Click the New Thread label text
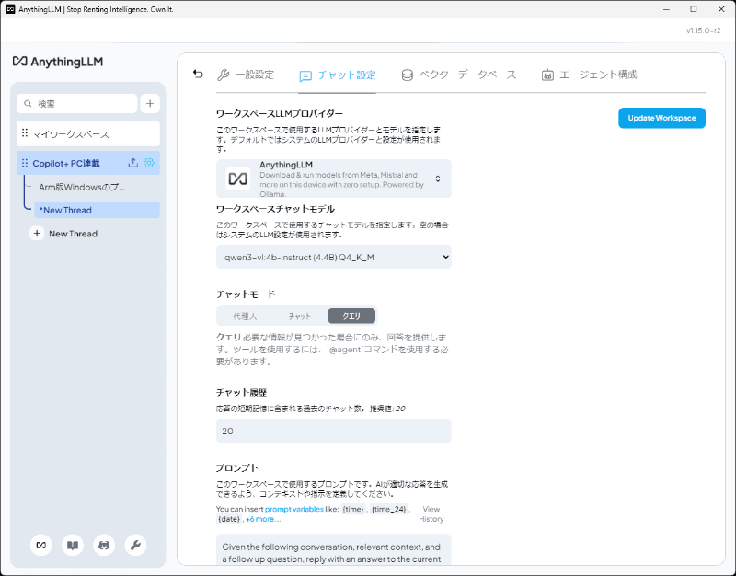The height and width of the screenshot is (576, 736). point(74,234)
